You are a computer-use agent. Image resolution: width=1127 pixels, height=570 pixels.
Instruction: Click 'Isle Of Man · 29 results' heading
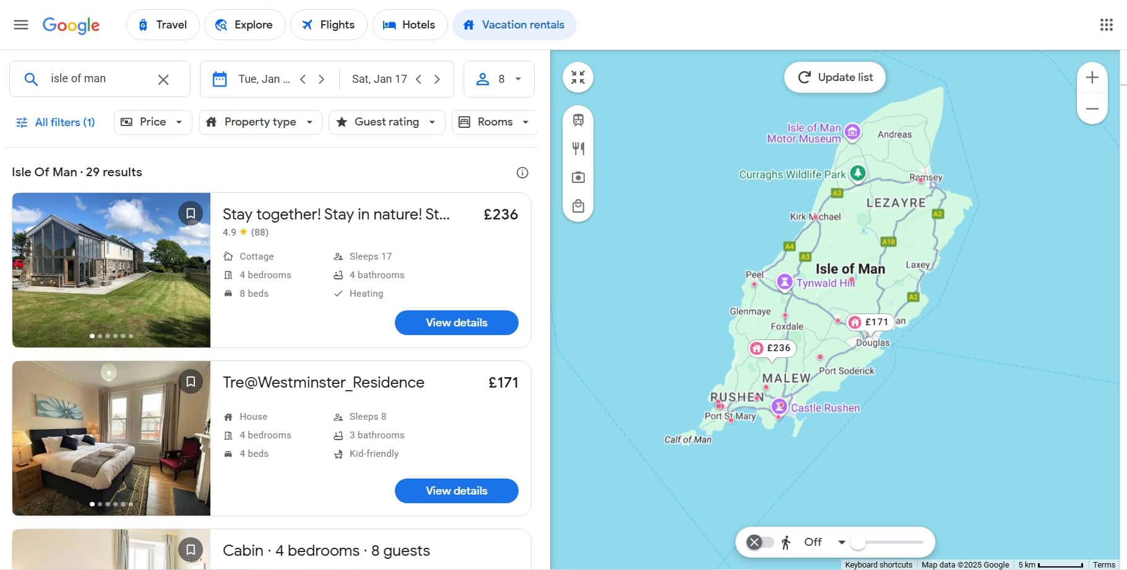pyautogui.click(x=77, y=172)
